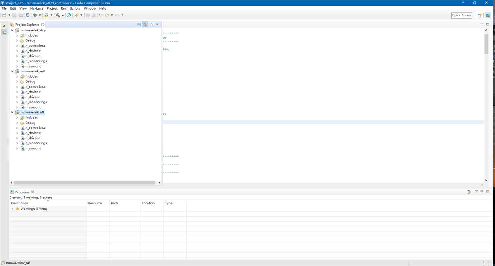Click Last Edit Location arrow icon
Screen dimensions: 495x266
(x=101, y=15)
